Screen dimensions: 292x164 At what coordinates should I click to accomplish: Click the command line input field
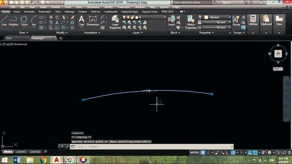(x=152, y=147)
